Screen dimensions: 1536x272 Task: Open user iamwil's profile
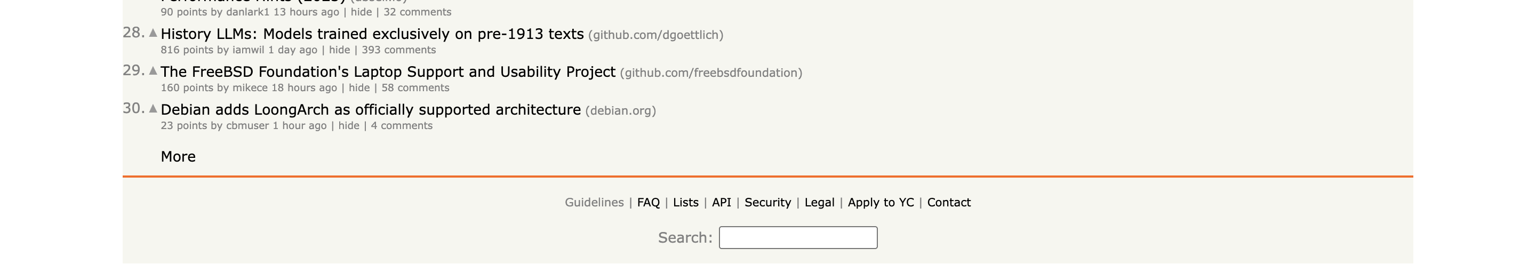[248, 50]
